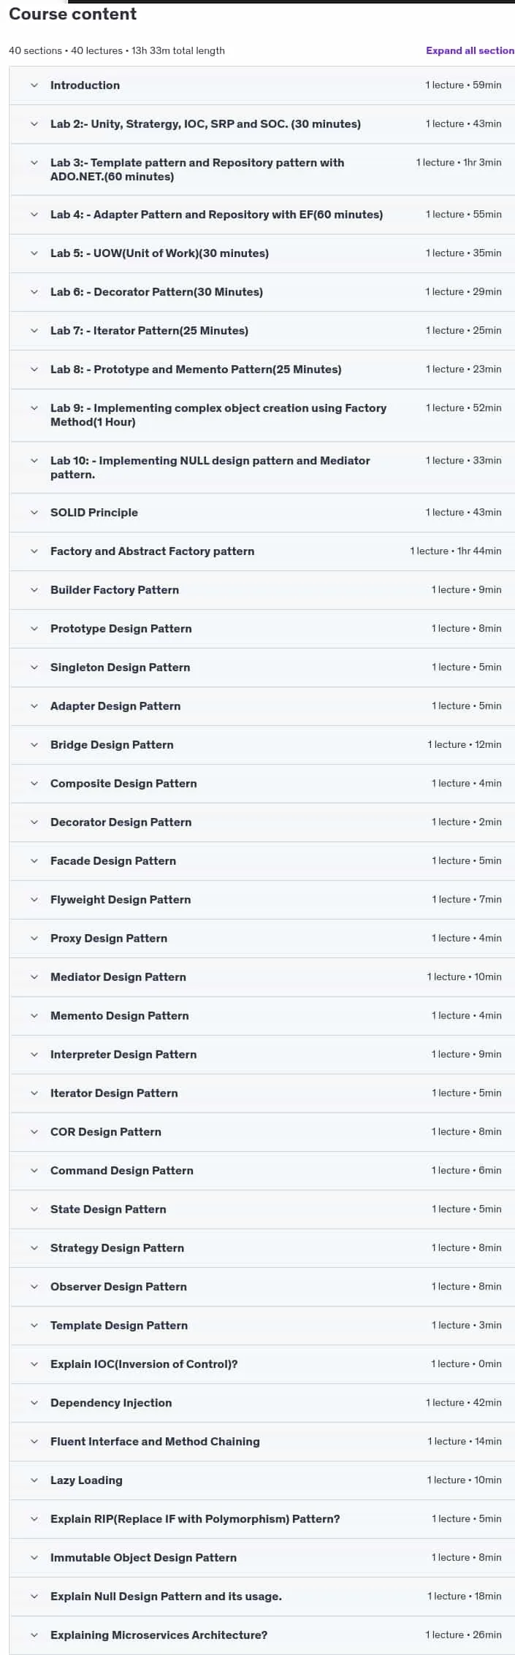Select Fluent Interface and Method Chaining section
Viewport: 515px width, 1655px height.
tap(262, 1442)
